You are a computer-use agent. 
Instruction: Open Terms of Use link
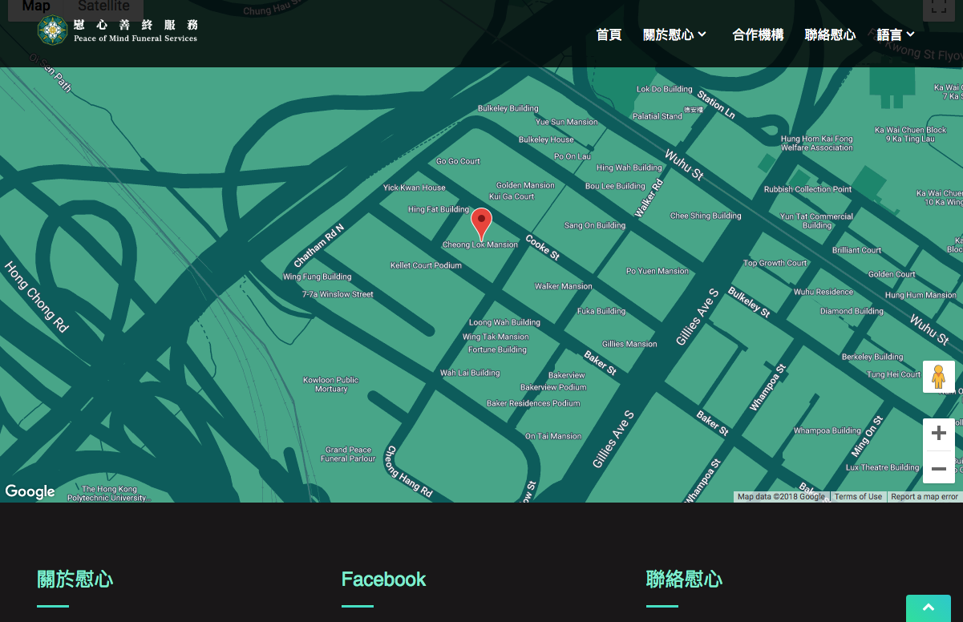[x=858, y=497]
